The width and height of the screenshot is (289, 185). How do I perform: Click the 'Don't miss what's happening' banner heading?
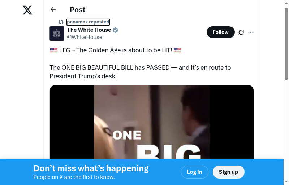click(91, 168)
